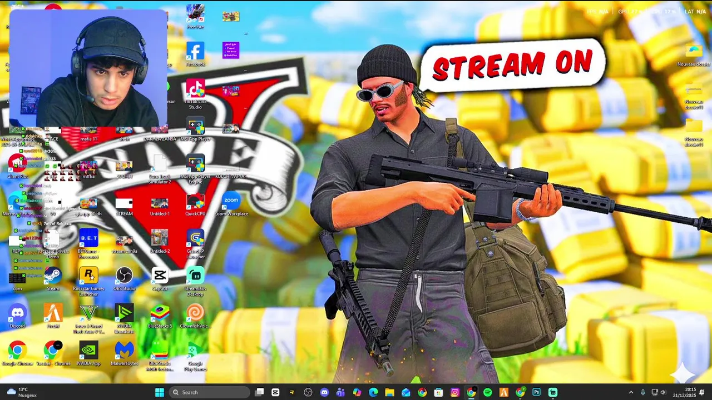Switch to OBS Studio in the taskbar
Viewport: 712px width, 400px height.
click(308, 392)
